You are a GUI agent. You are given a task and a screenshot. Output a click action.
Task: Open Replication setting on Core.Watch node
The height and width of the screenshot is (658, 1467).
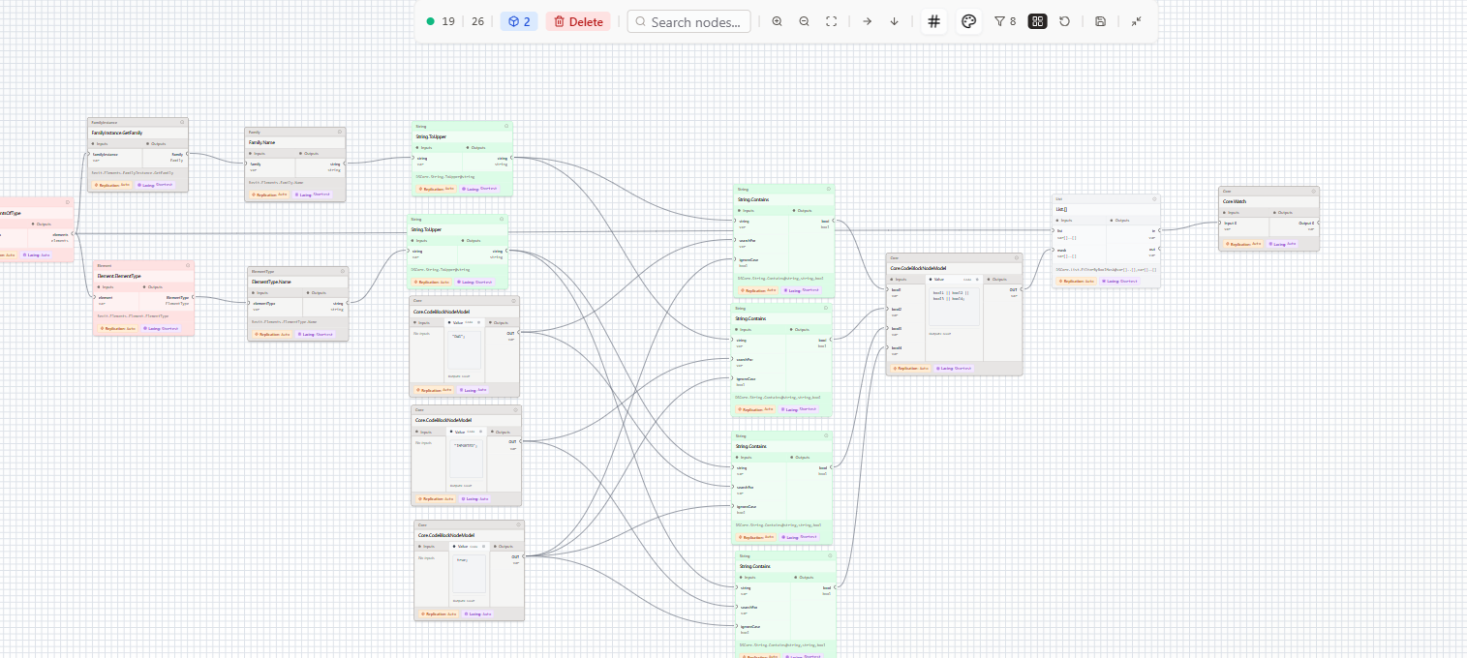1243,244
